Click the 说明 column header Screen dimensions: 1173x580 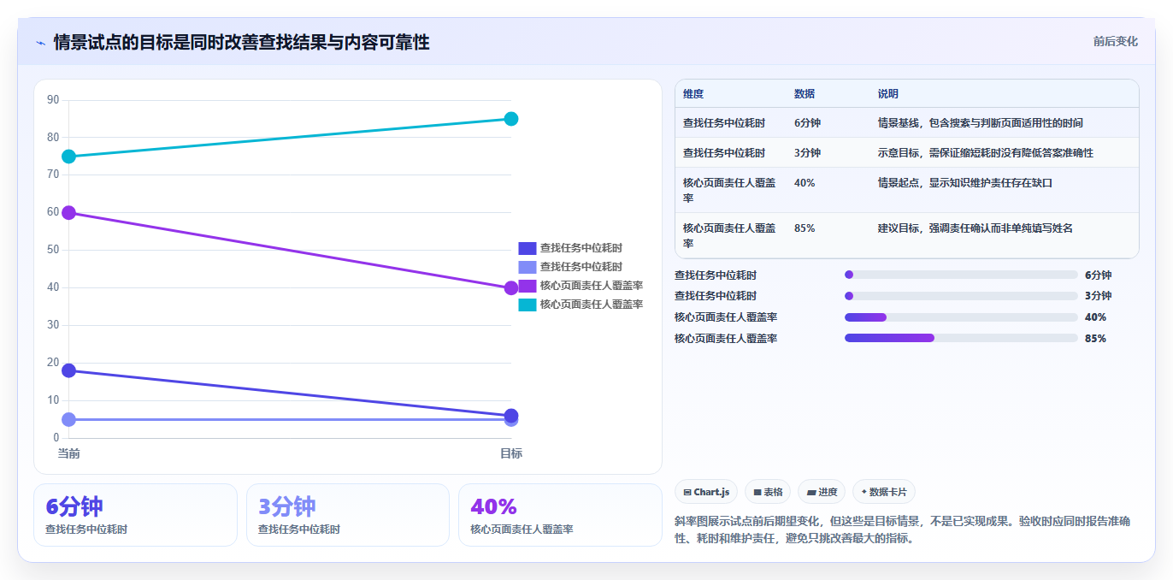888,94
